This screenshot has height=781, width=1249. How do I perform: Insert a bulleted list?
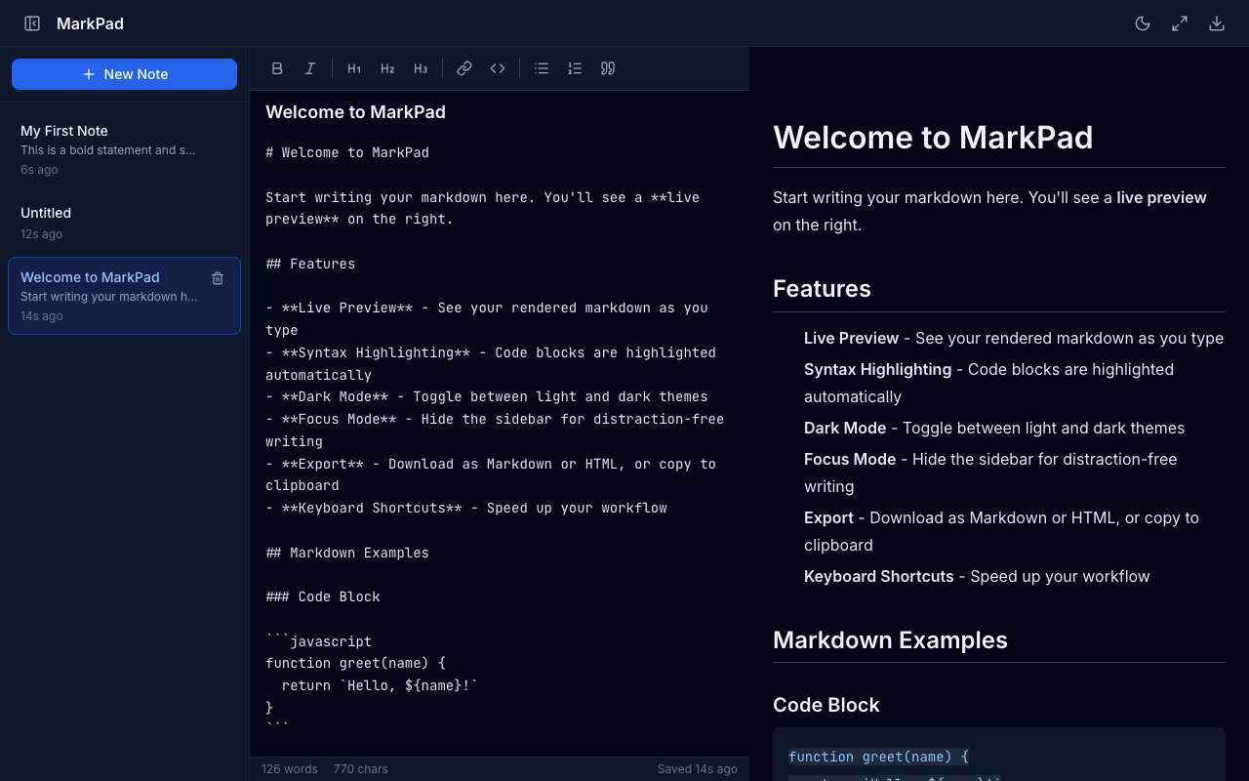542,68
